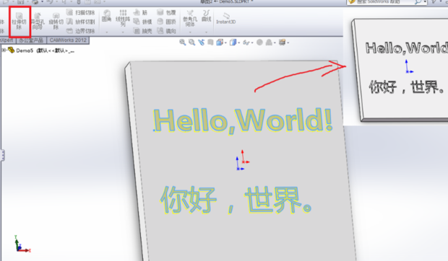The image size is (448, 261).
Task: Expand the Demo5 tree node
Action: click(x=4, y=50)
